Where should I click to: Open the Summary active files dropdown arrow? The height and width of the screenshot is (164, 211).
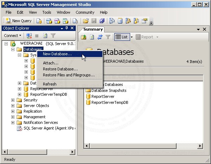(x=198, y=29)
